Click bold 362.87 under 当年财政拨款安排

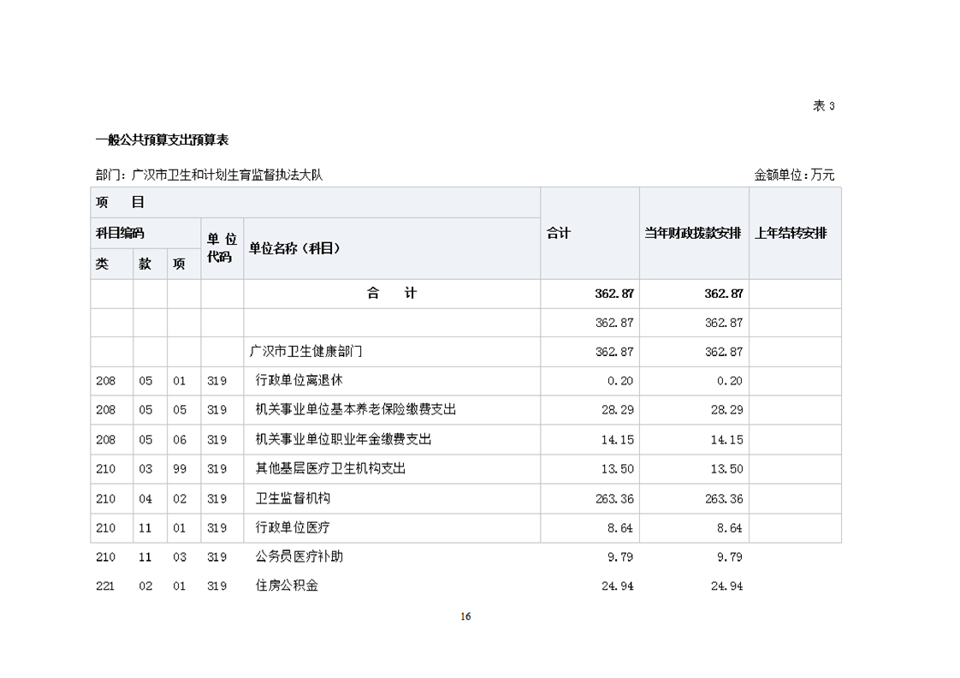724,294
